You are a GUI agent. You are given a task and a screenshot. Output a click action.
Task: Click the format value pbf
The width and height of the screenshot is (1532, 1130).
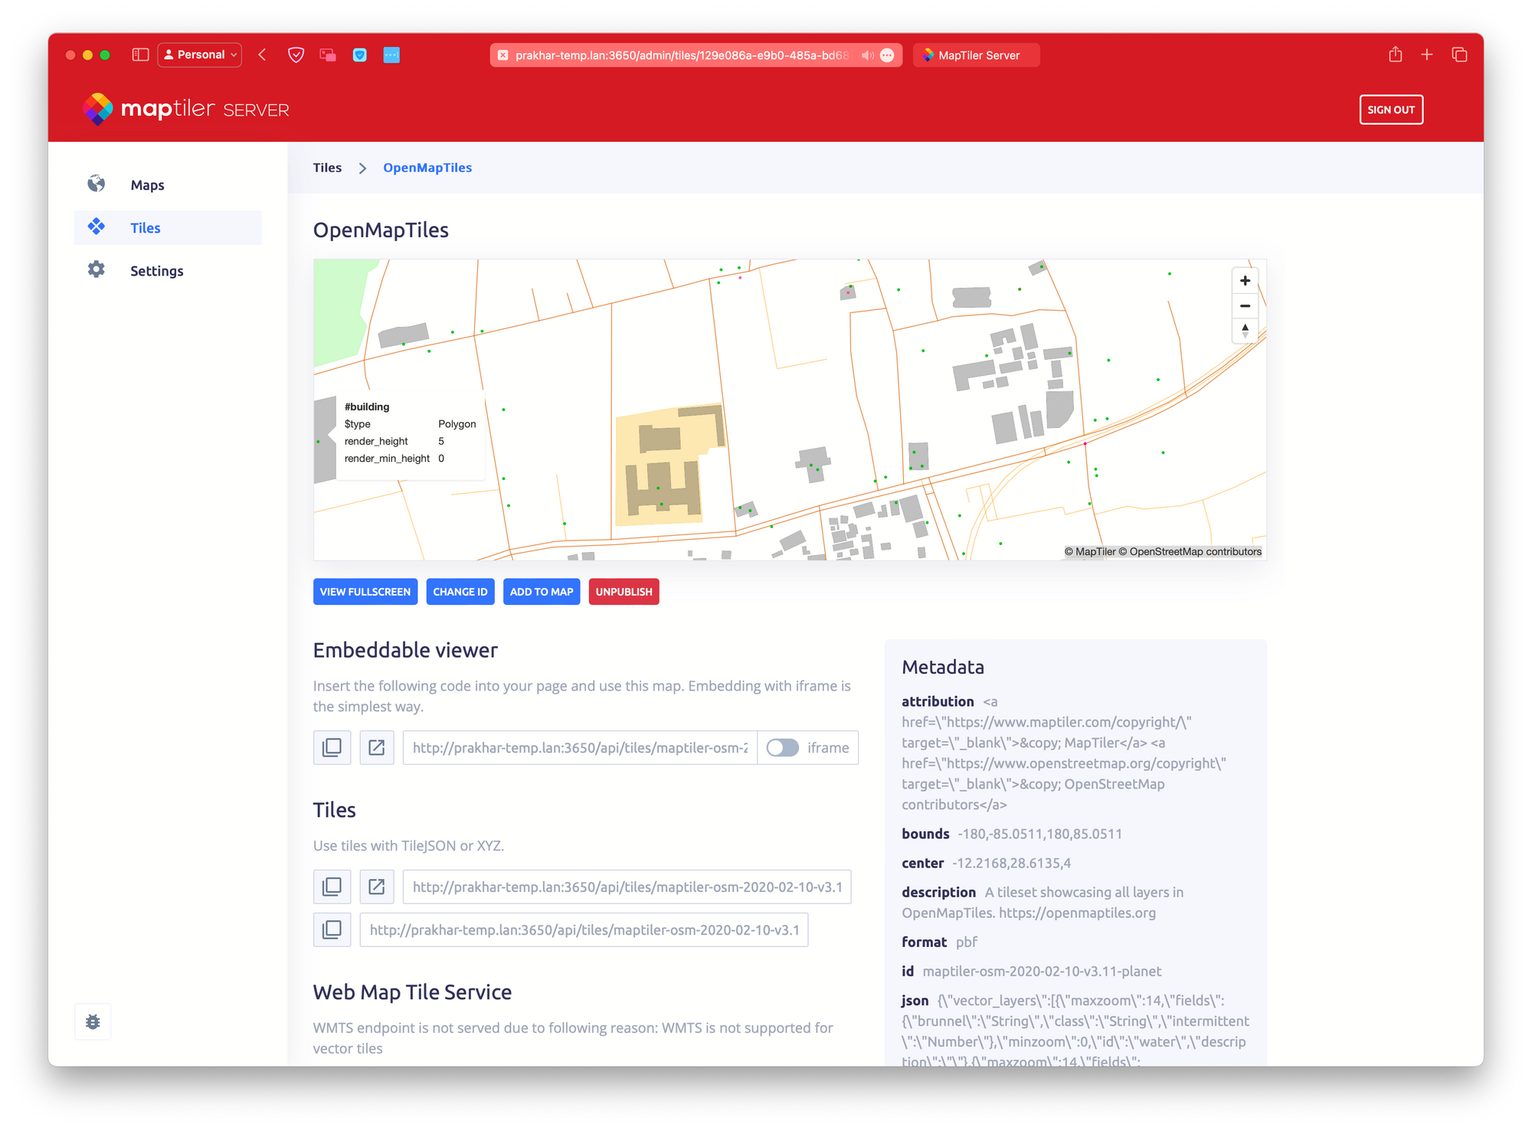click(967, 942)
